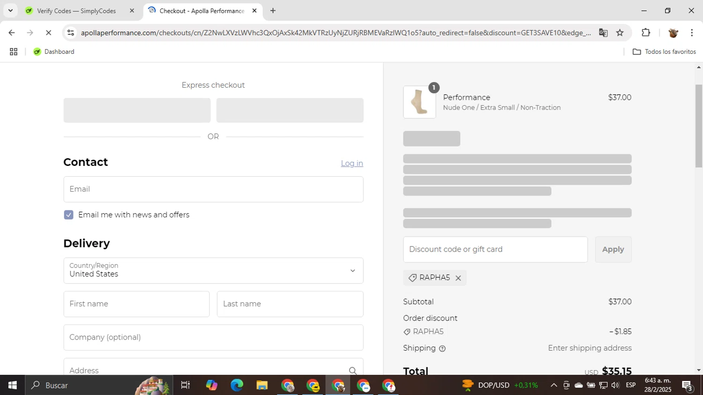Click the Apply discount button
The image size is (703, 395).
[x=613, y=250]
